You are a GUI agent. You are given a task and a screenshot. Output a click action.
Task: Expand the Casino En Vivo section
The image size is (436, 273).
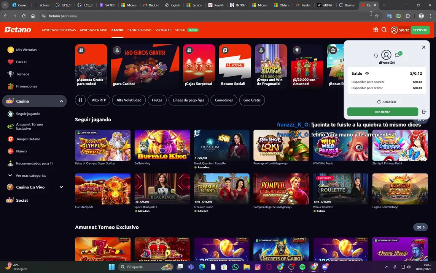tap(61, 187)
